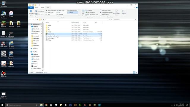Image resolution: width=190 pixels, height=107 pixels.
Task: Select the Launcher.jar file
Action: pos(74,34)
